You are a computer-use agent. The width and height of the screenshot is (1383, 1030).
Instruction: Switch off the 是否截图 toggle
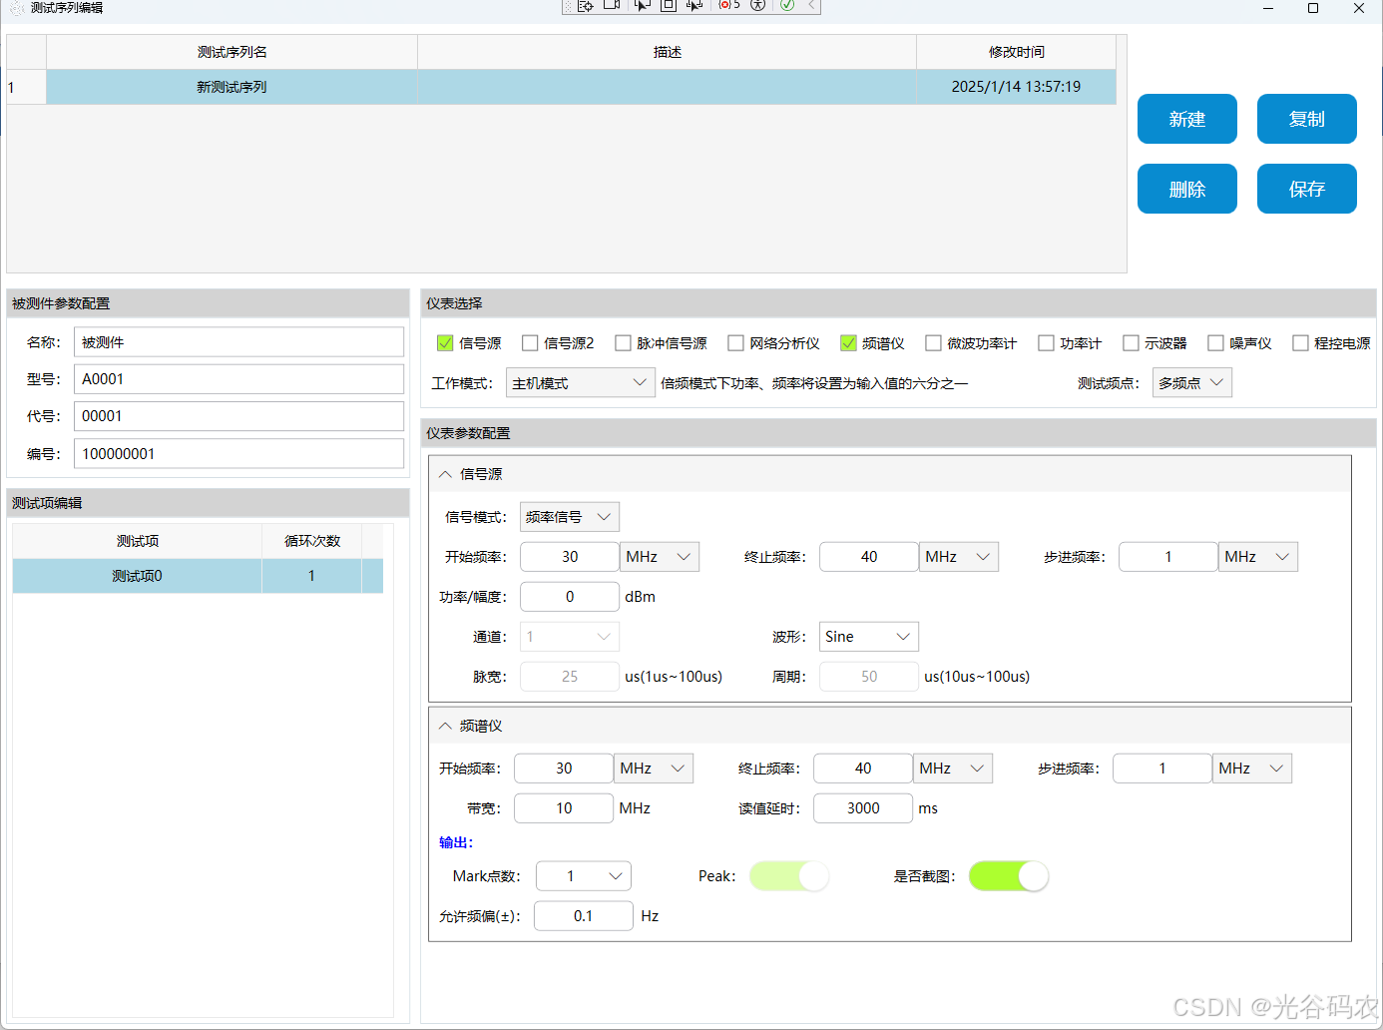1009,876
